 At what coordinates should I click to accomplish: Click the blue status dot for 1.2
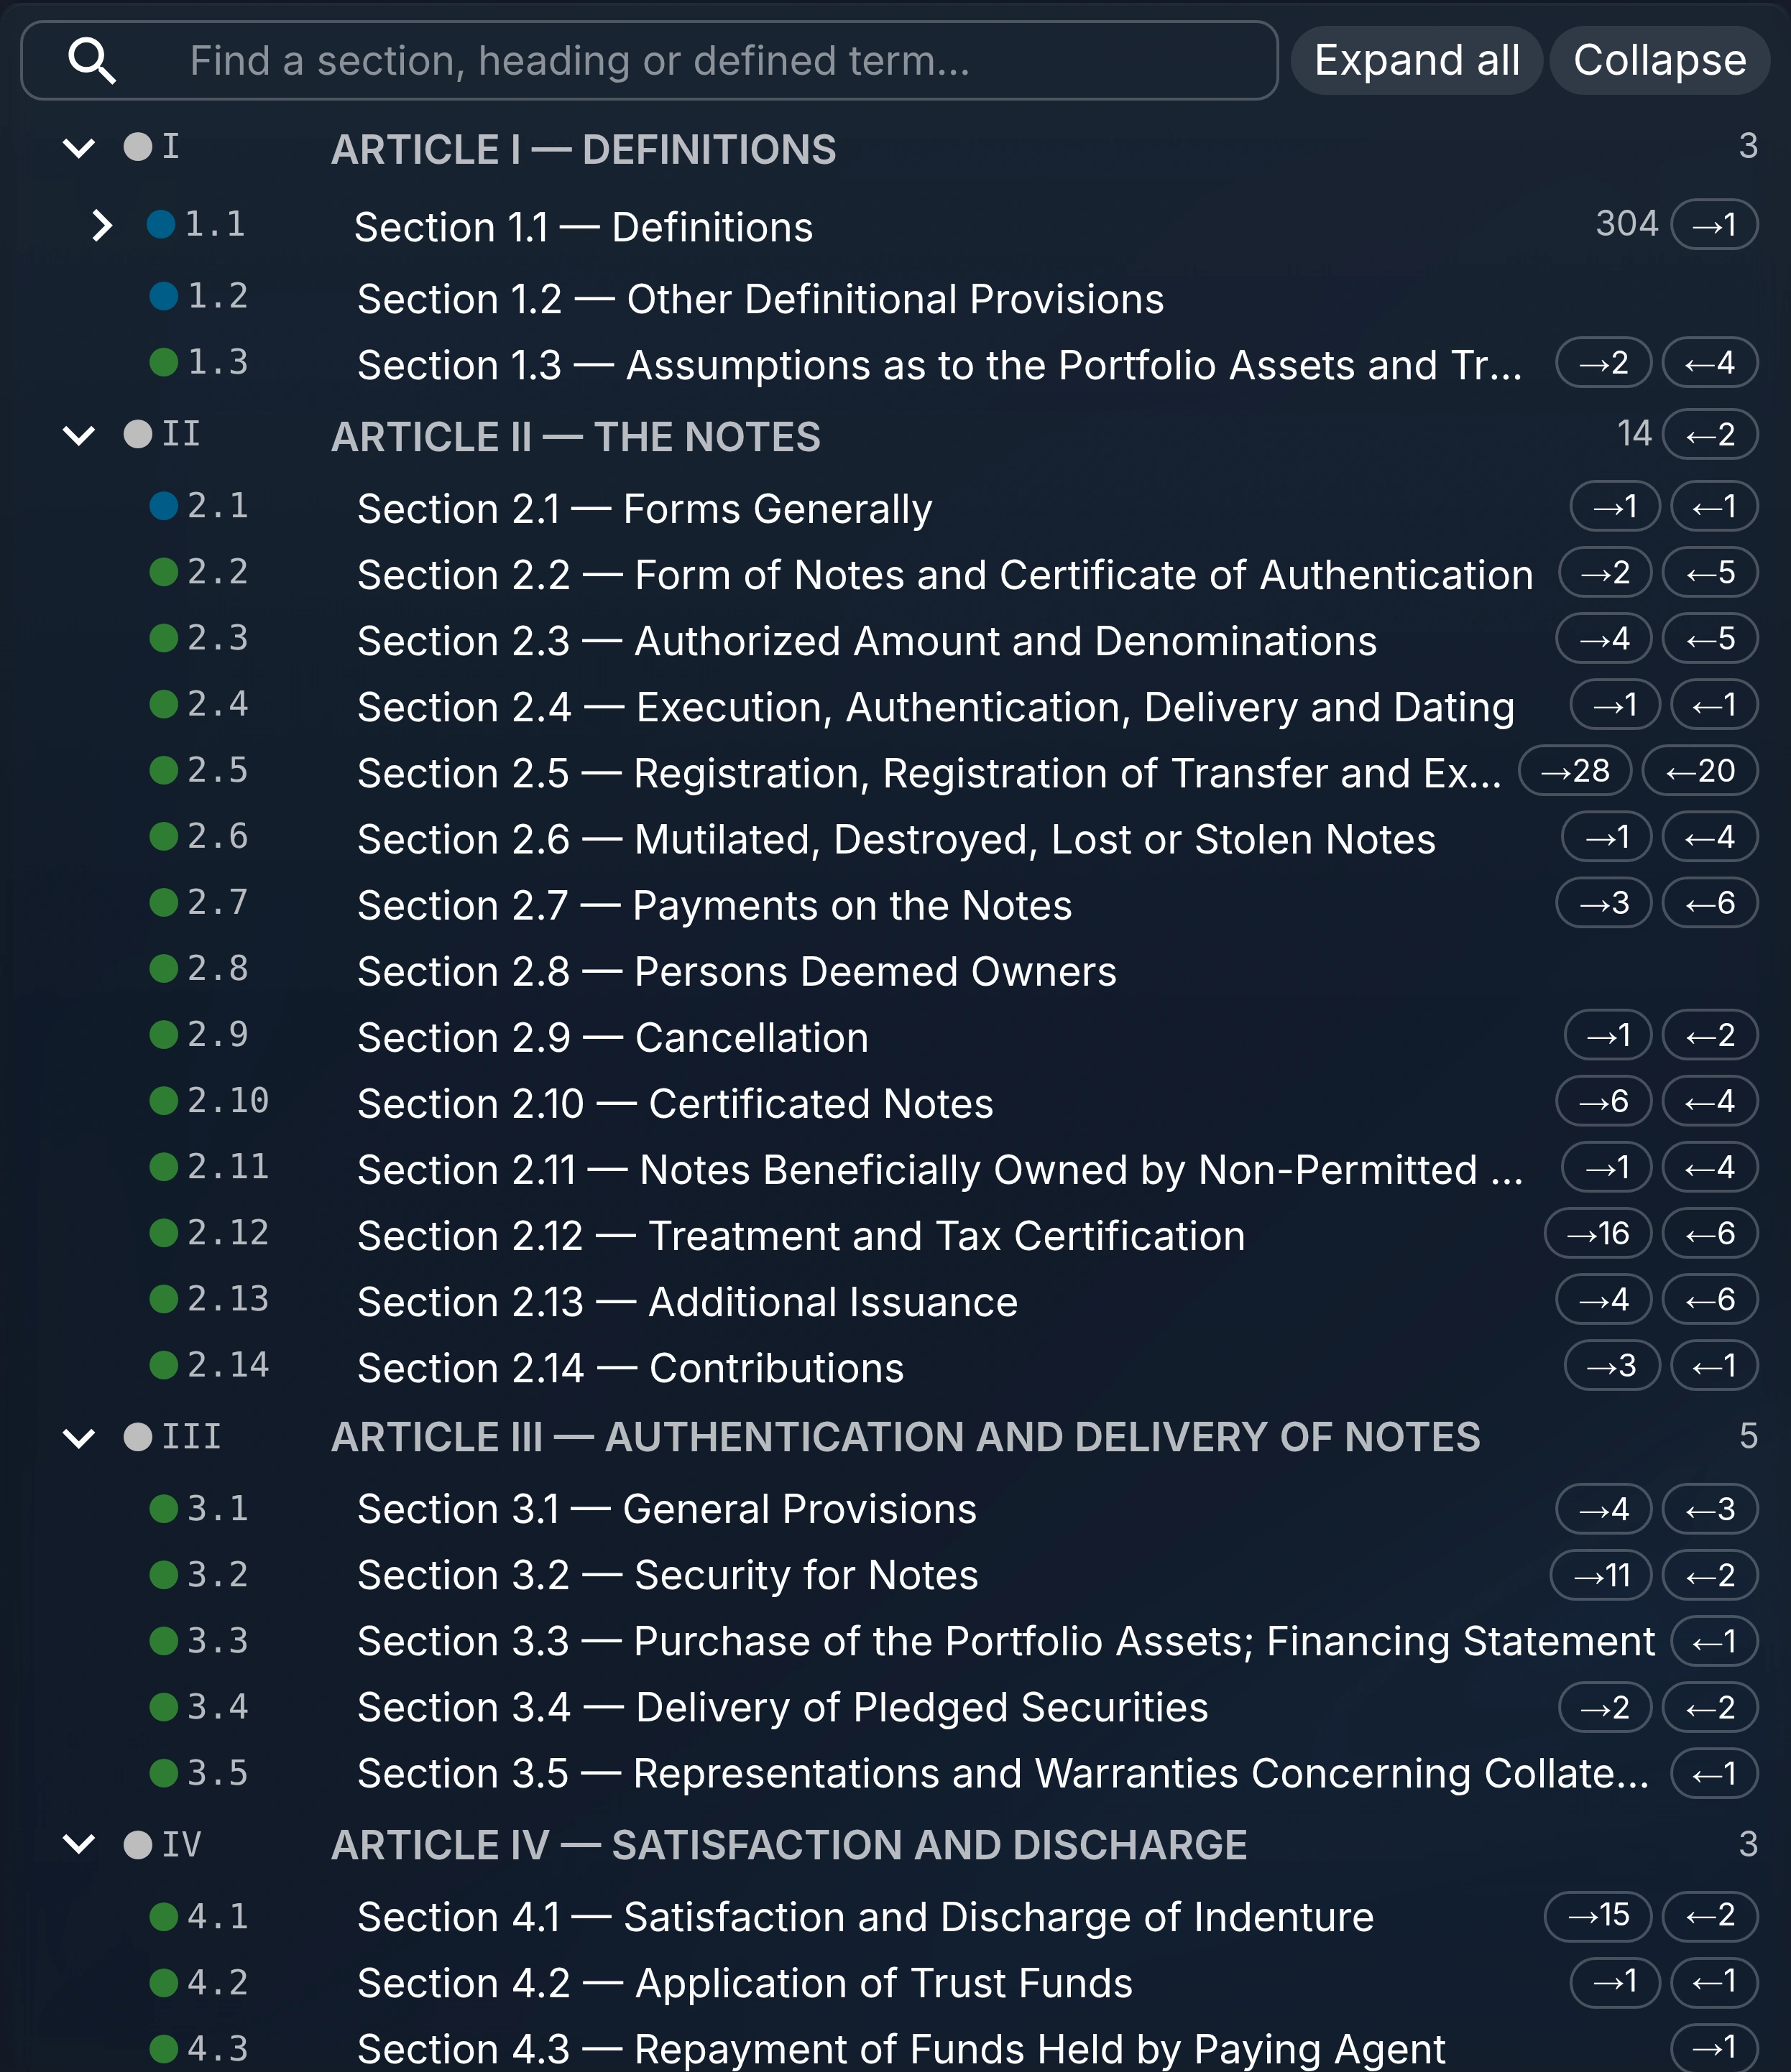(164, 296)
